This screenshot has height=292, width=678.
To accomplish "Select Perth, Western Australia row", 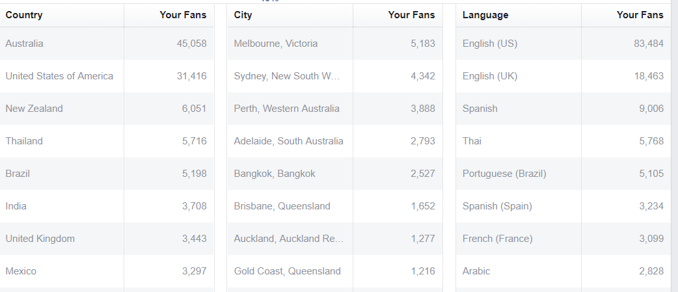I will [334, 109].
